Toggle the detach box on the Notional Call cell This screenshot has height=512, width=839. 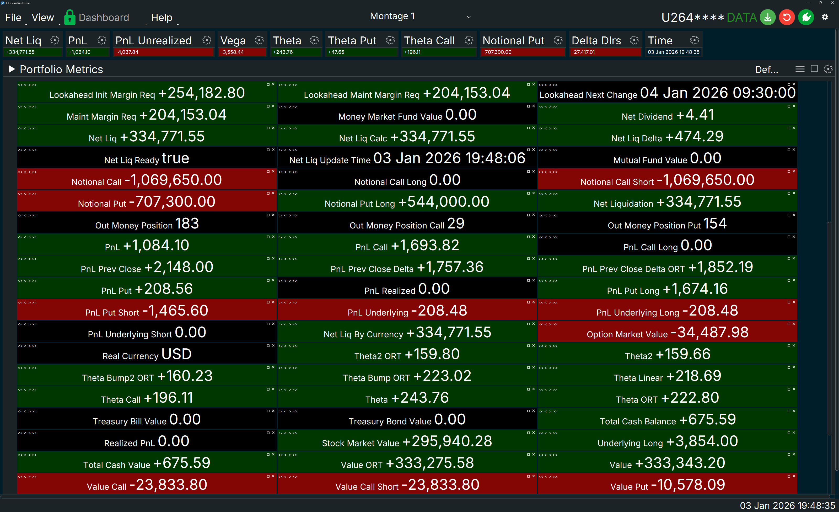[269, 171]
